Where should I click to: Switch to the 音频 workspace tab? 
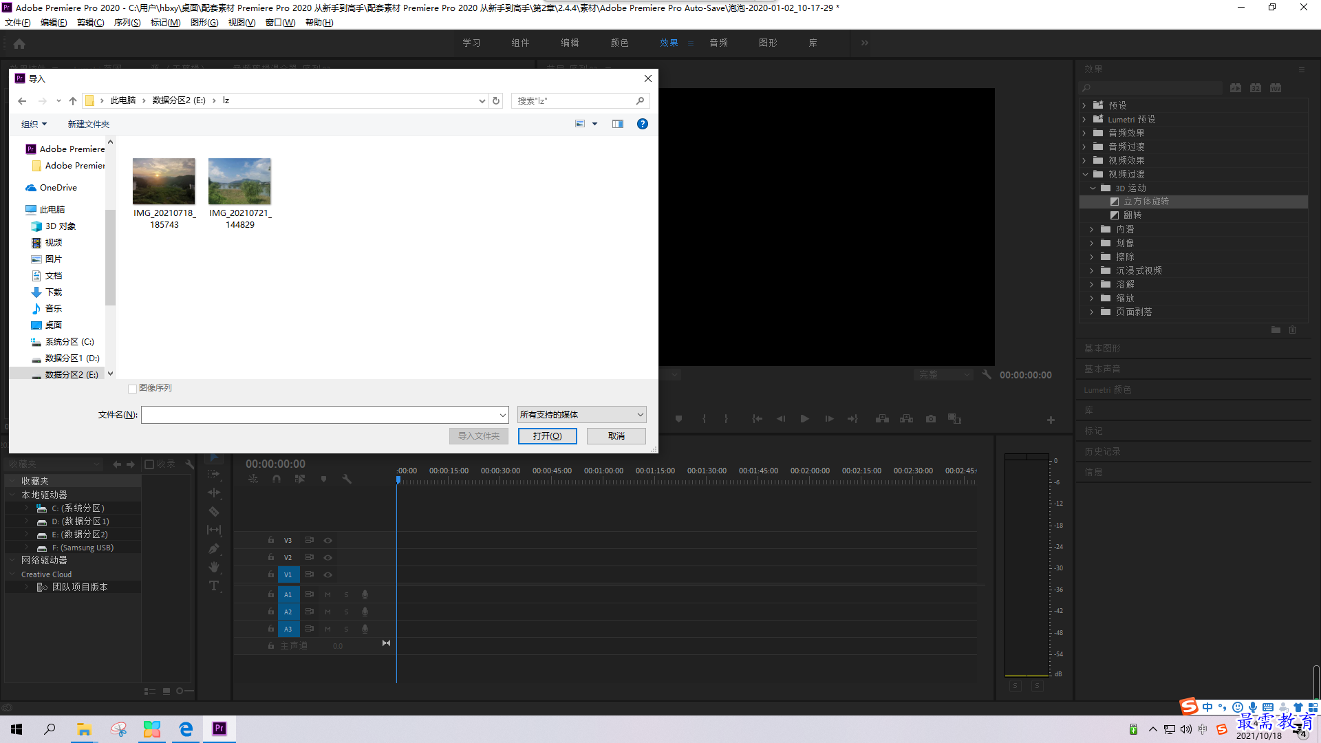pyautogui.click(x=718, y=43)
